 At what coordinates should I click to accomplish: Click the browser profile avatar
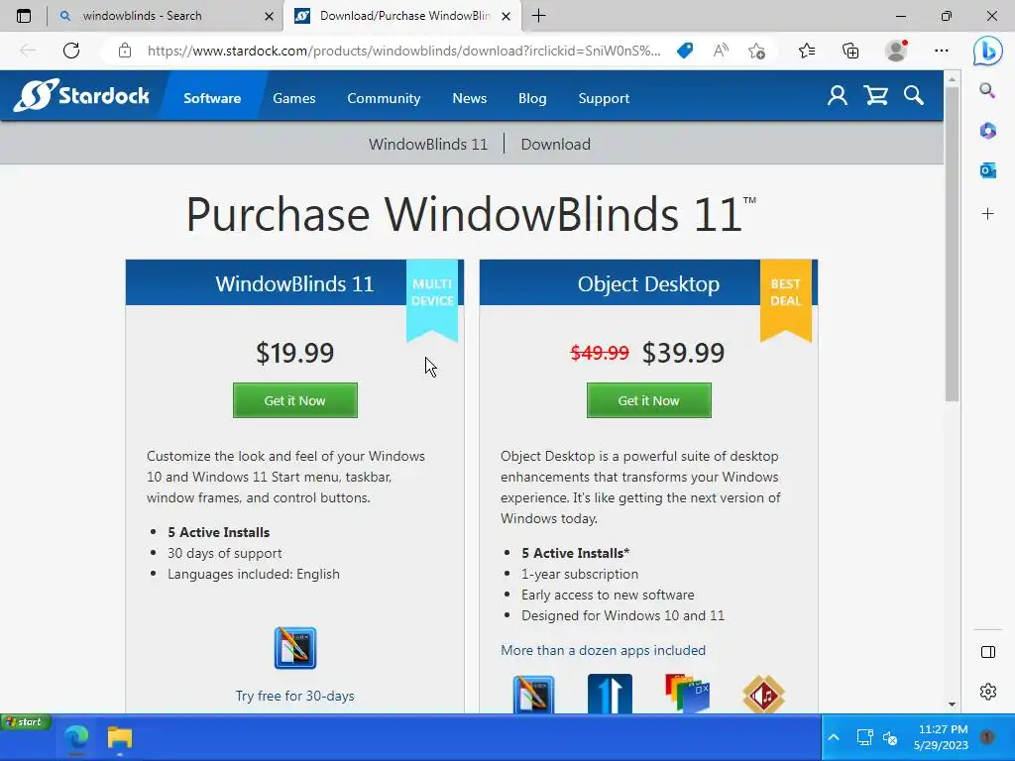(x=896, y=51)
